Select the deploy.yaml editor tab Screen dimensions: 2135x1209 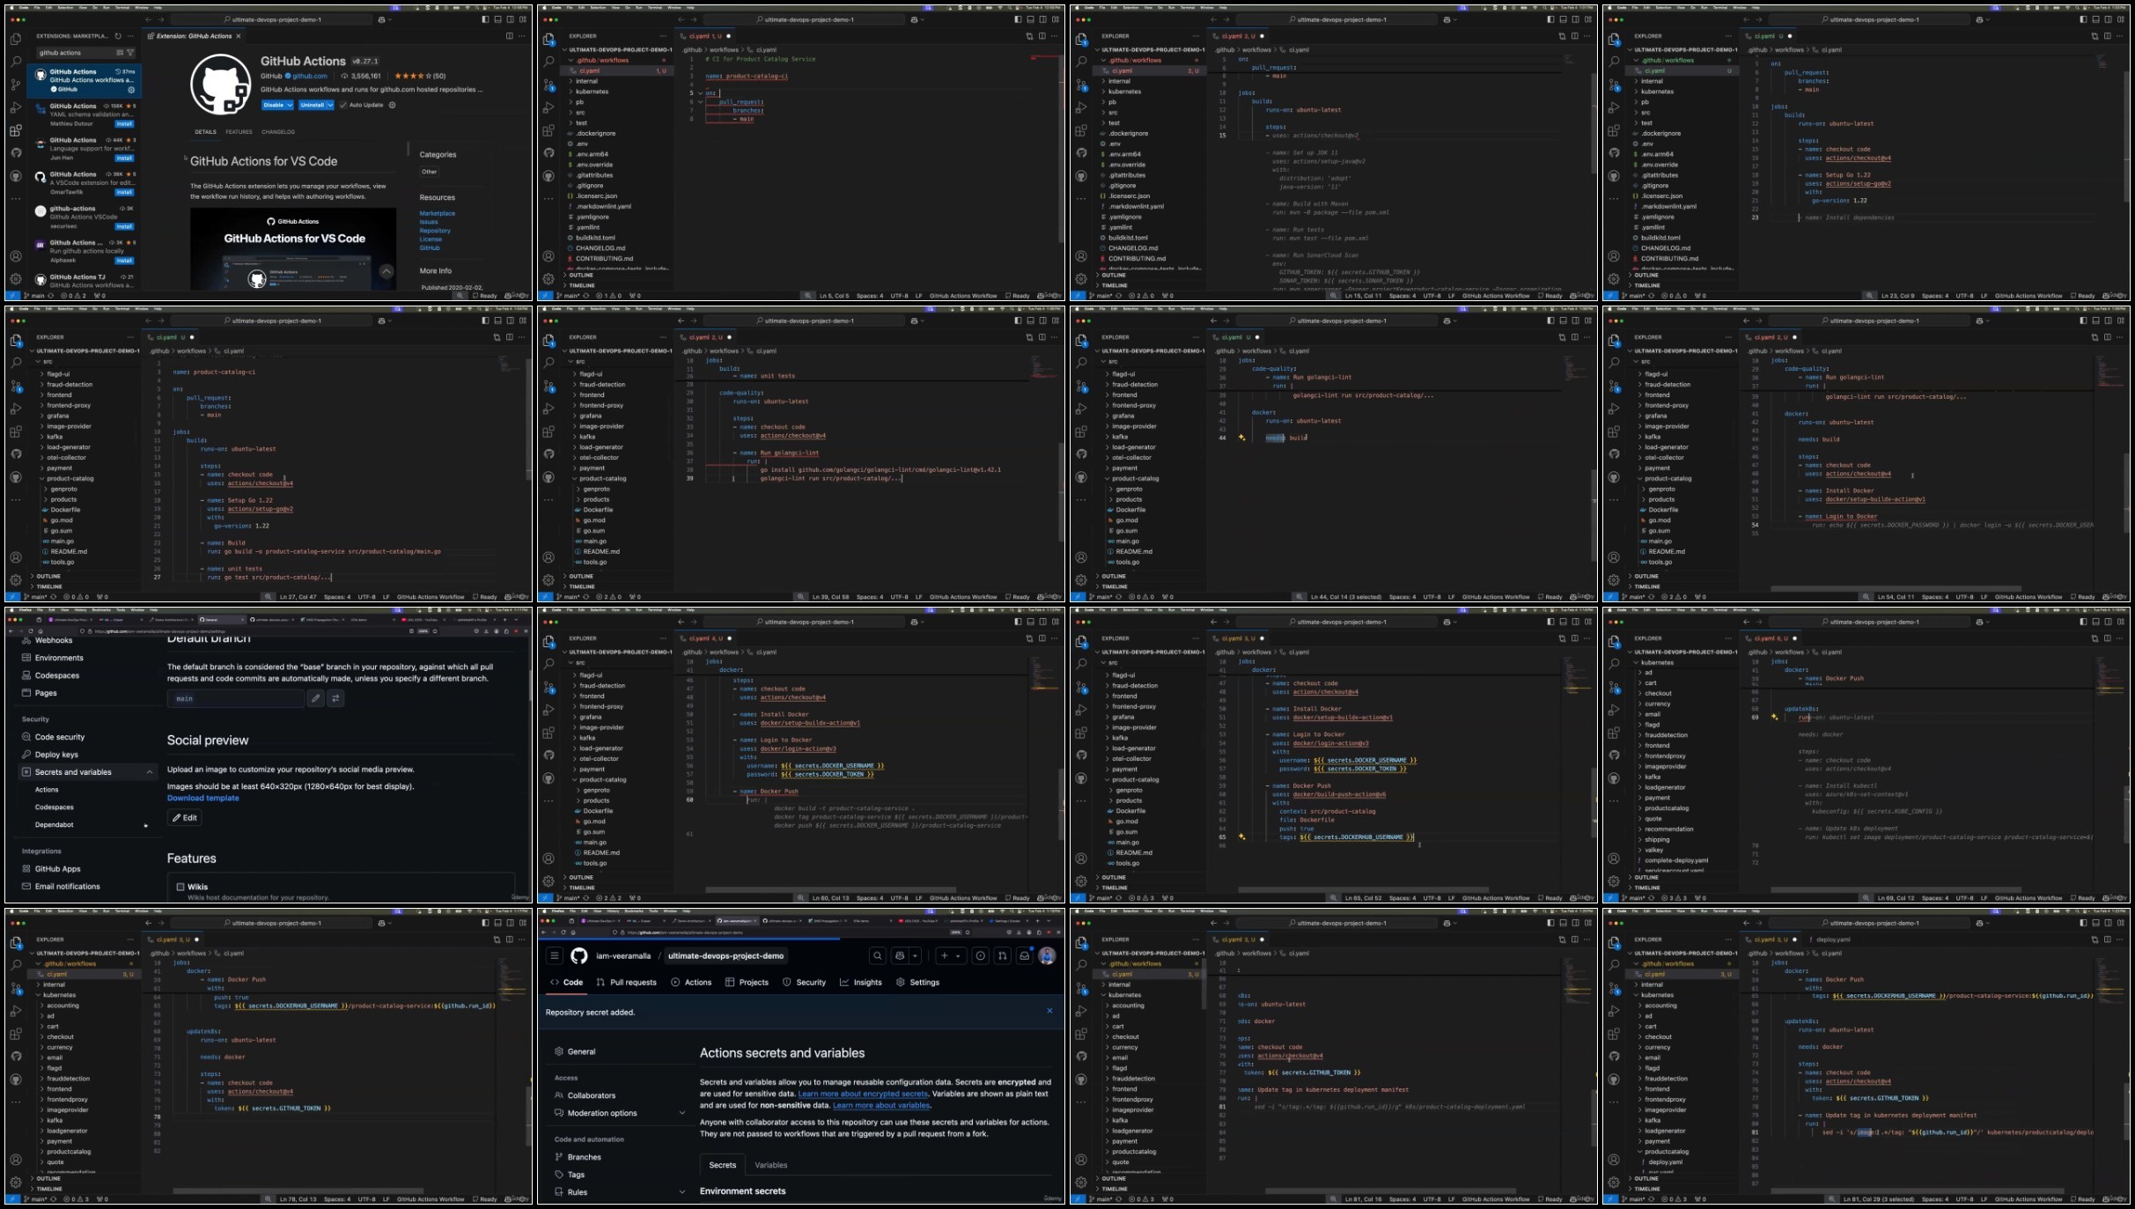pos(1833,940)
